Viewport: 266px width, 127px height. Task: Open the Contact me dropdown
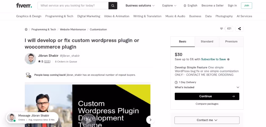click(x=207, y=120)
